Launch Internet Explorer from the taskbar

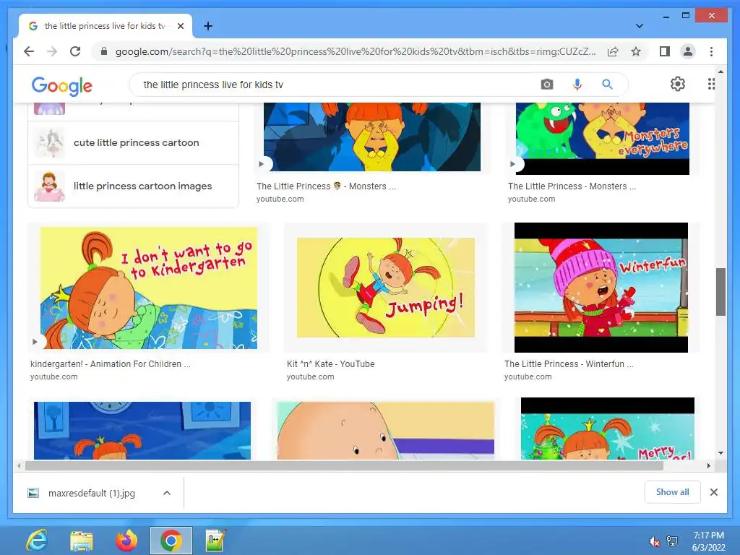tap(38, 541)
